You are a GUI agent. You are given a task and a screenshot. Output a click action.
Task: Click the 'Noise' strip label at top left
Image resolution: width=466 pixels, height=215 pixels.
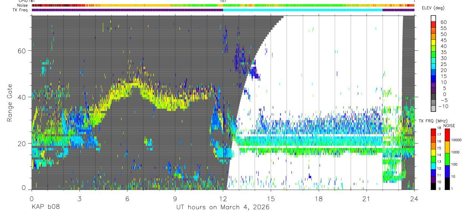[22, 5]
